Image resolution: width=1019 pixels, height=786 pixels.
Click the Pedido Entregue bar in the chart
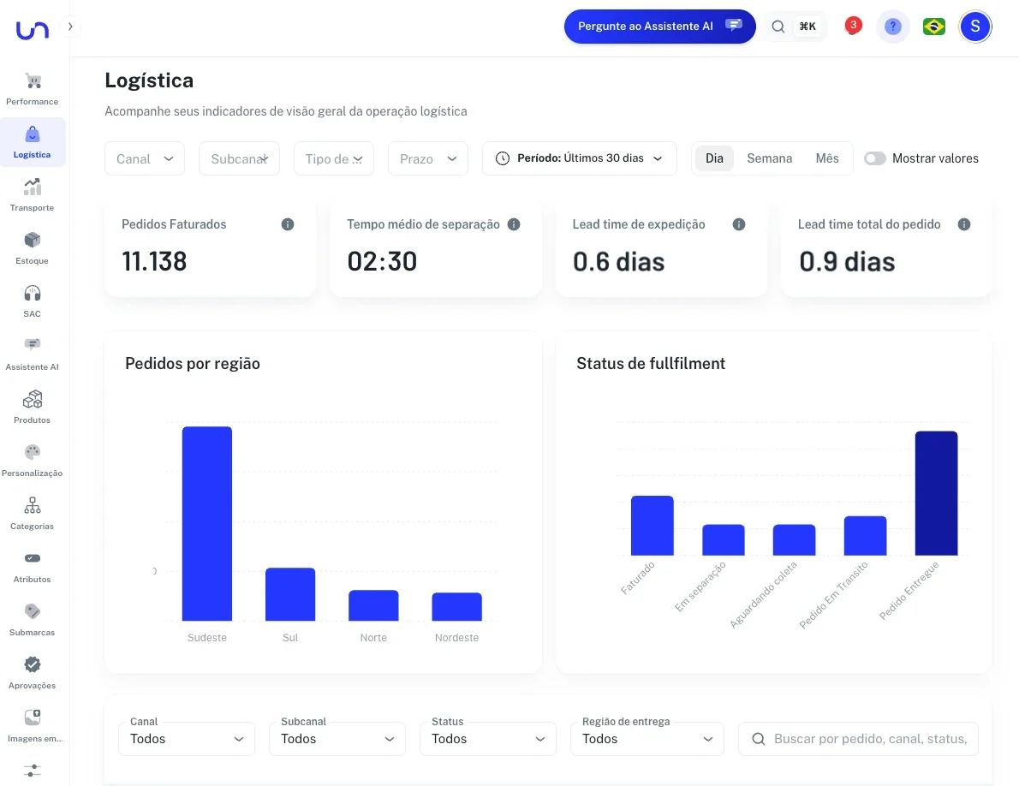pyautogui.click(x=936, y=492)
